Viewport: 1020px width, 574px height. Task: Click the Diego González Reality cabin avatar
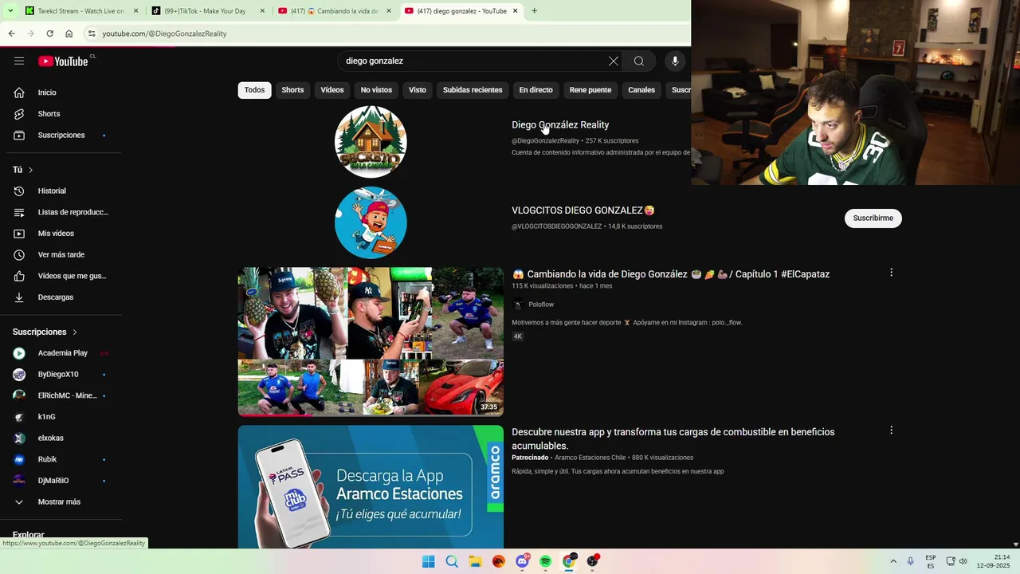[371, 142]
